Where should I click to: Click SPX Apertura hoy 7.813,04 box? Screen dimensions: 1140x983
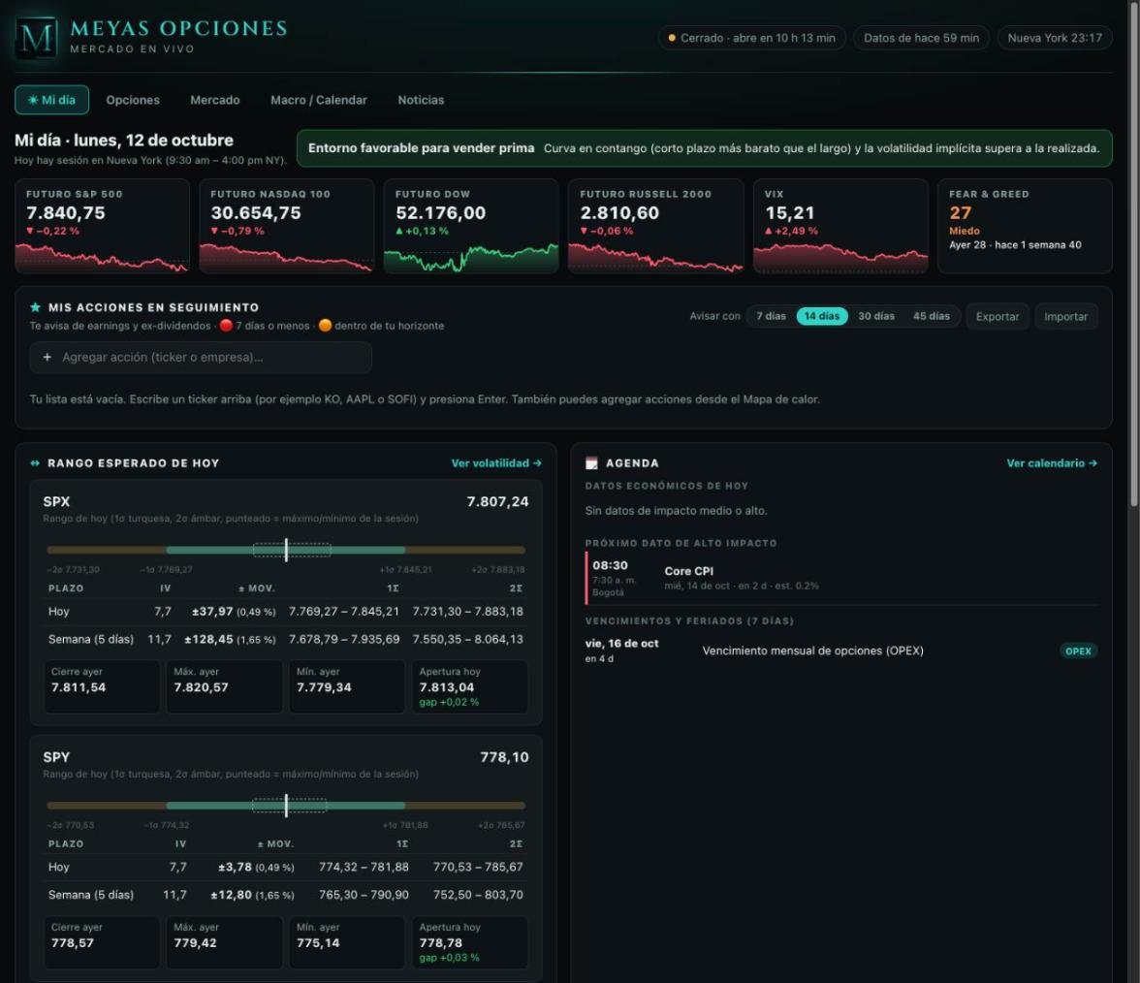[x=469, y=686]
